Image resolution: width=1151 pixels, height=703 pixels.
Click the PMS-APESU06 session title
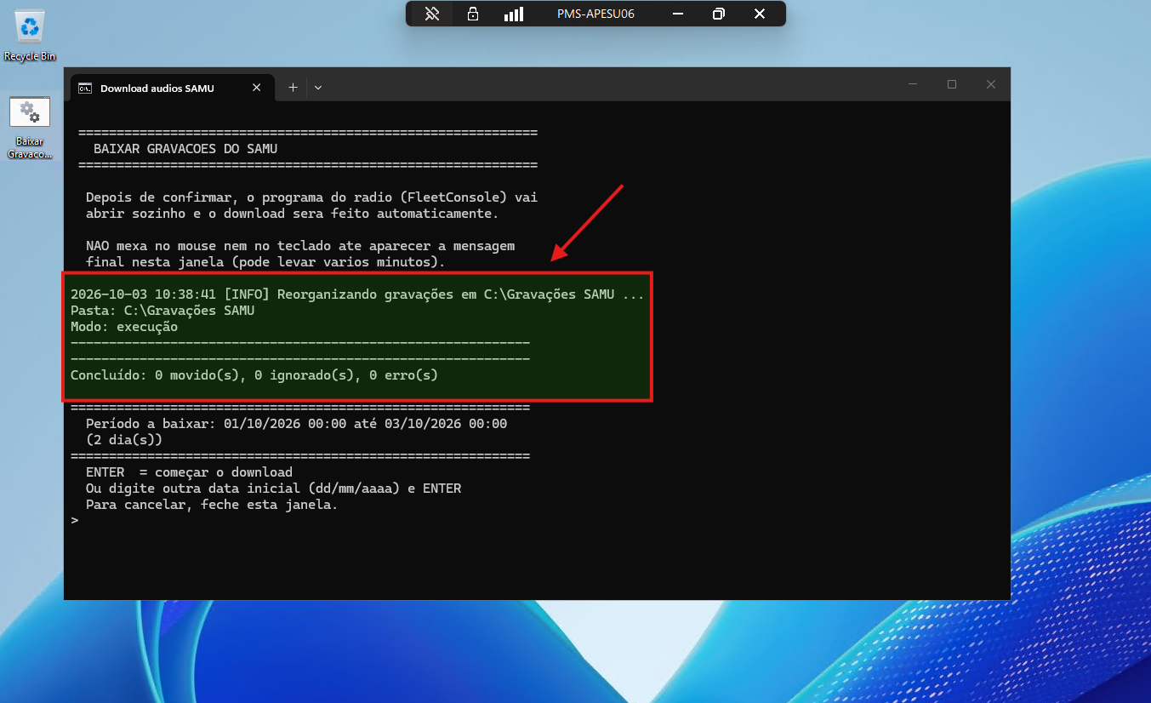(x=595, y=14)
